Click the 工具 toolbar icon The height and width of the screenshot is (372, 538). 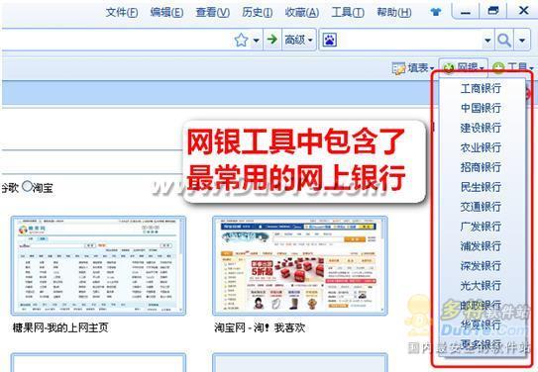click(498, 68)
